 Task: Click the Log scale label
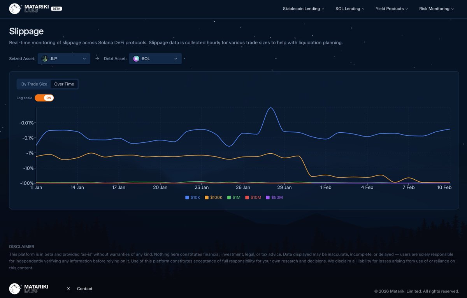click(24, 98)
